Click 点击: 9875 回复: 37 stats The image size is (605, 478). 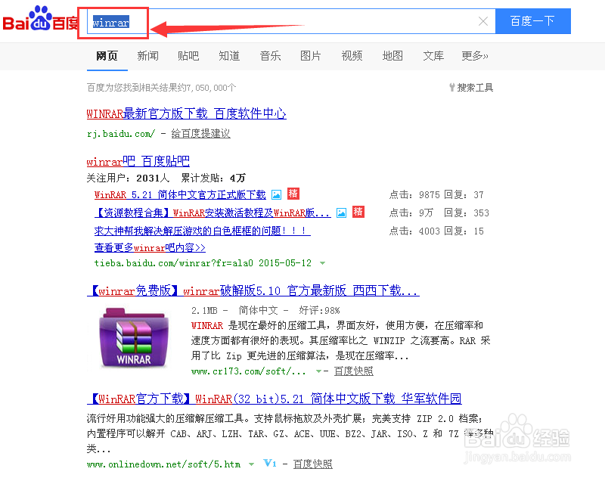(x=436, y=195)
